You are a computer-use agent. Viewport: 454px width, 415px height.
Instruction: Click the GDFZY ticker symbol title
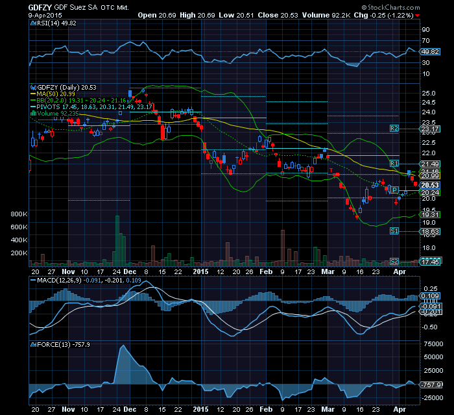pos(40,8)
